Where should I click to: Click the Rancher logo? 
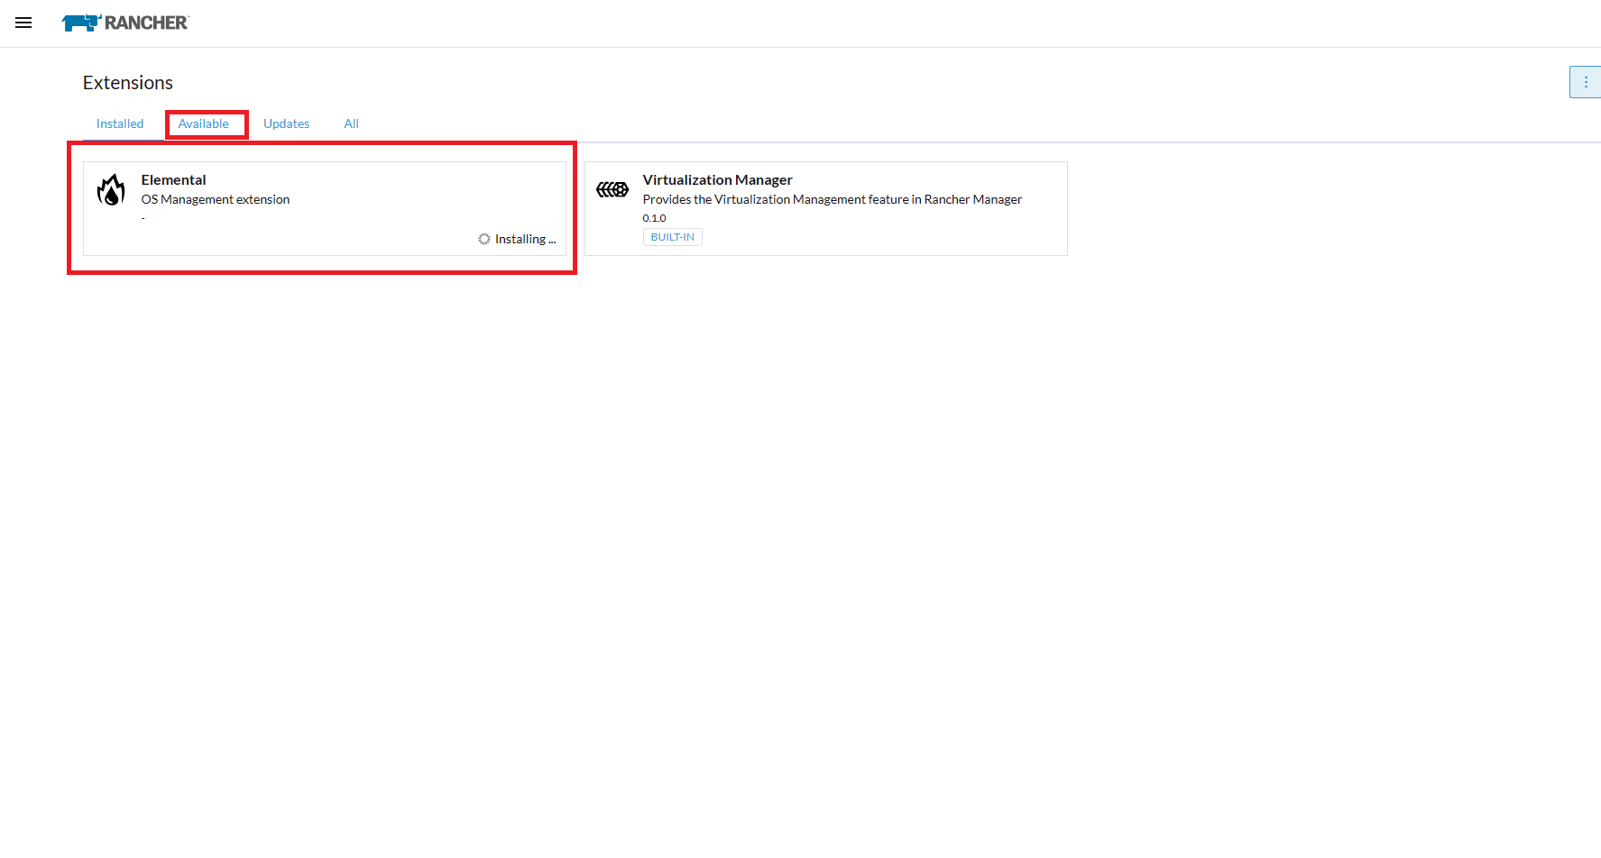click(125, 23)
